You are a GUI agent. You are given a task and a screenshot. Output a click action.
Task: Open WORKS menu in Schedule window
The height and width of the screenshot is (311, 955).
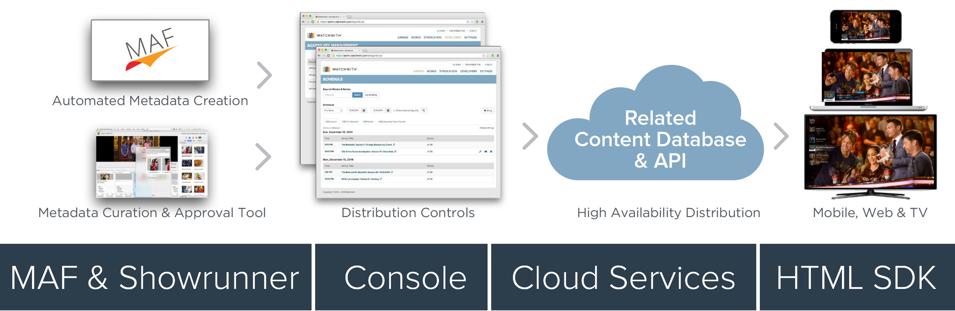coord(432,71)
